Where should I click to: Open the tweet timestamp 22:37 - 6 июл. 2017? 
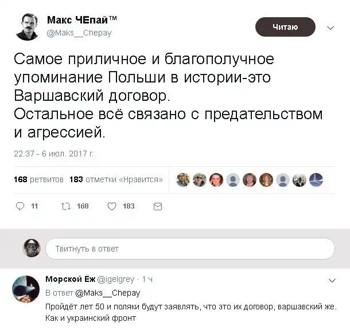(53, 153)
